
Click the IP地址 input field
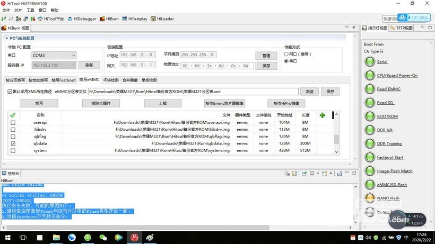click(x=138, y=55)
